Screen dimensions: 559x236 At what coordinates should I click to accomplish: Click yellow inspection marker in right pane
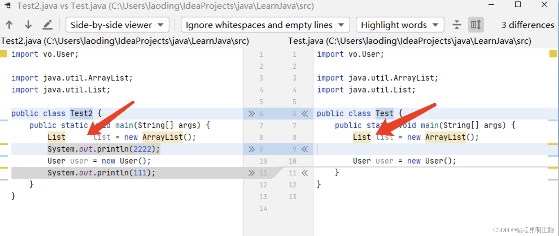coord(553,54)
